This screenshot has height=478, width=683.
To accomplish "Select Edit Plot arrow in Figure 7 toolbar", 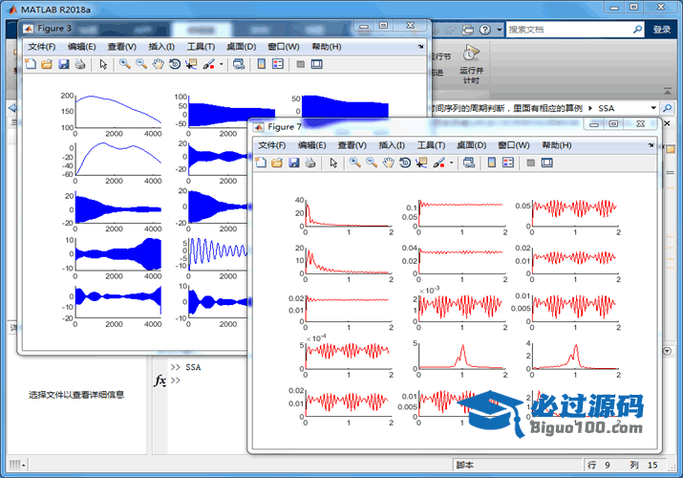I will click(333, 163).
